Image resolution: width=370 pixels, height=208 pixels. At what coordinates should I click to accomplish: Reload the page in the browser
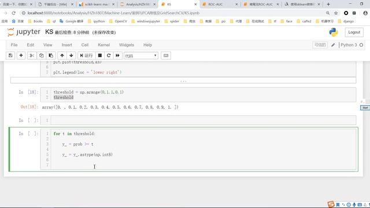[x=13, y=13]
